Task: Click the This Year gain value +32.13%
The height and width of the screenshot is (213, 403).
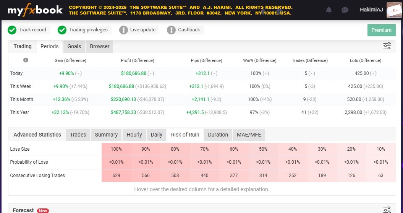Action: (60, 112)
